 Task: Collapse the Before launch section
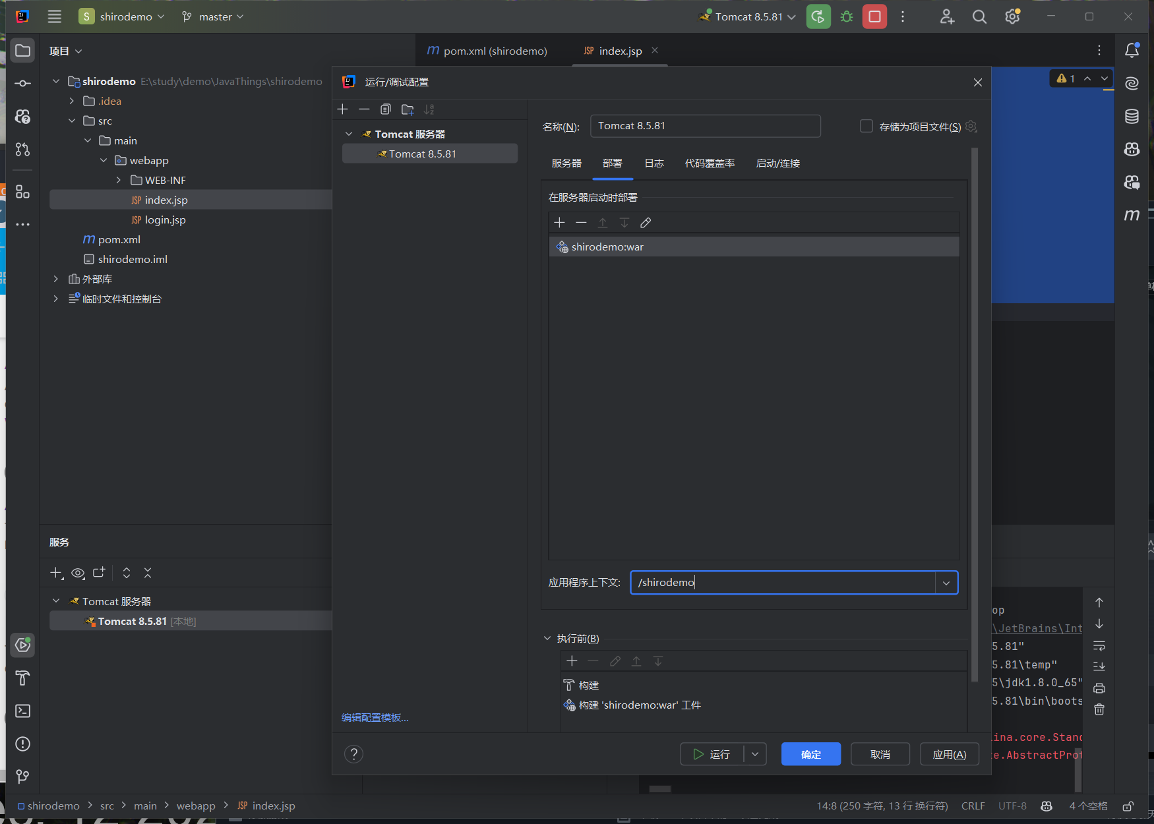[x=547, y=638]
